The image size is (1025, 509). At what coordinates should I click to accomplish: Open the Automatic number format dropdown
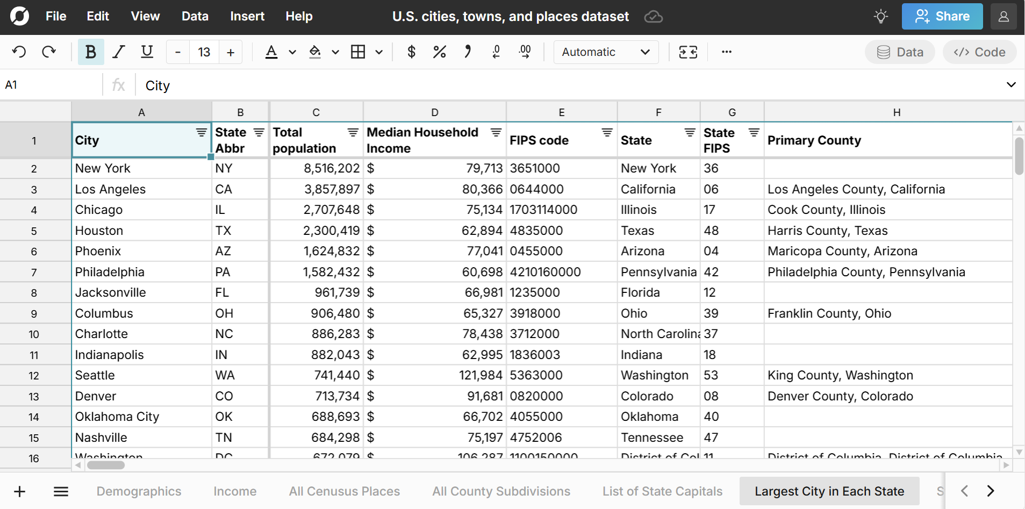click(x=606, y=52)
